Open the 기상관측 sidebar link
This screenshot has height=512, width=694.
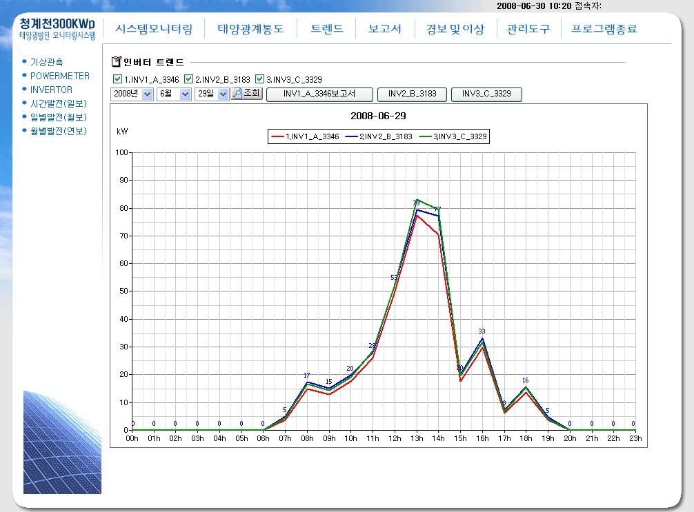47,62
